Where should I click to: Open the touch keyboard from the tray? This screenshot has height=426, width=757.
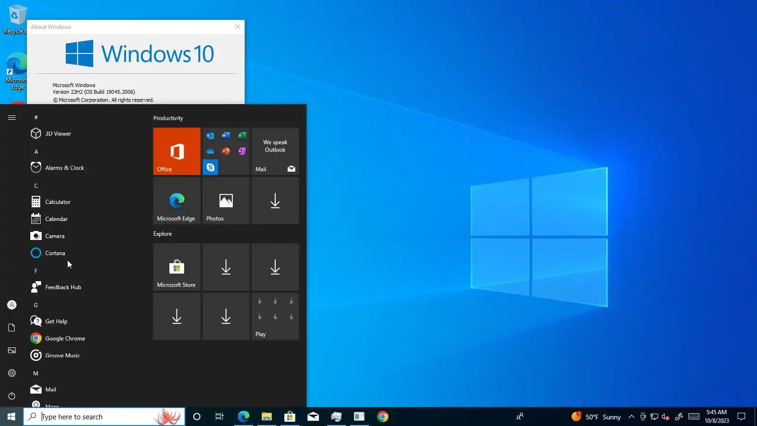[x=694, y=417]
